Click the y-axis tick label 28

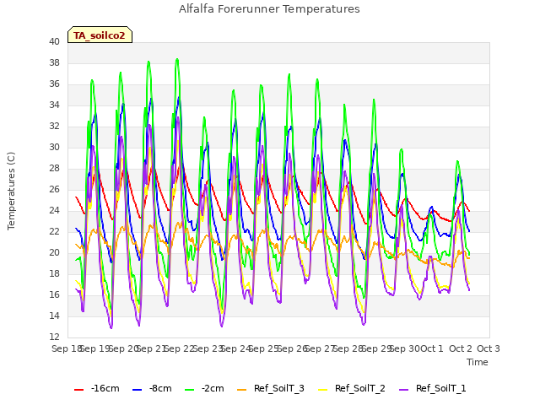coord(54,169)
